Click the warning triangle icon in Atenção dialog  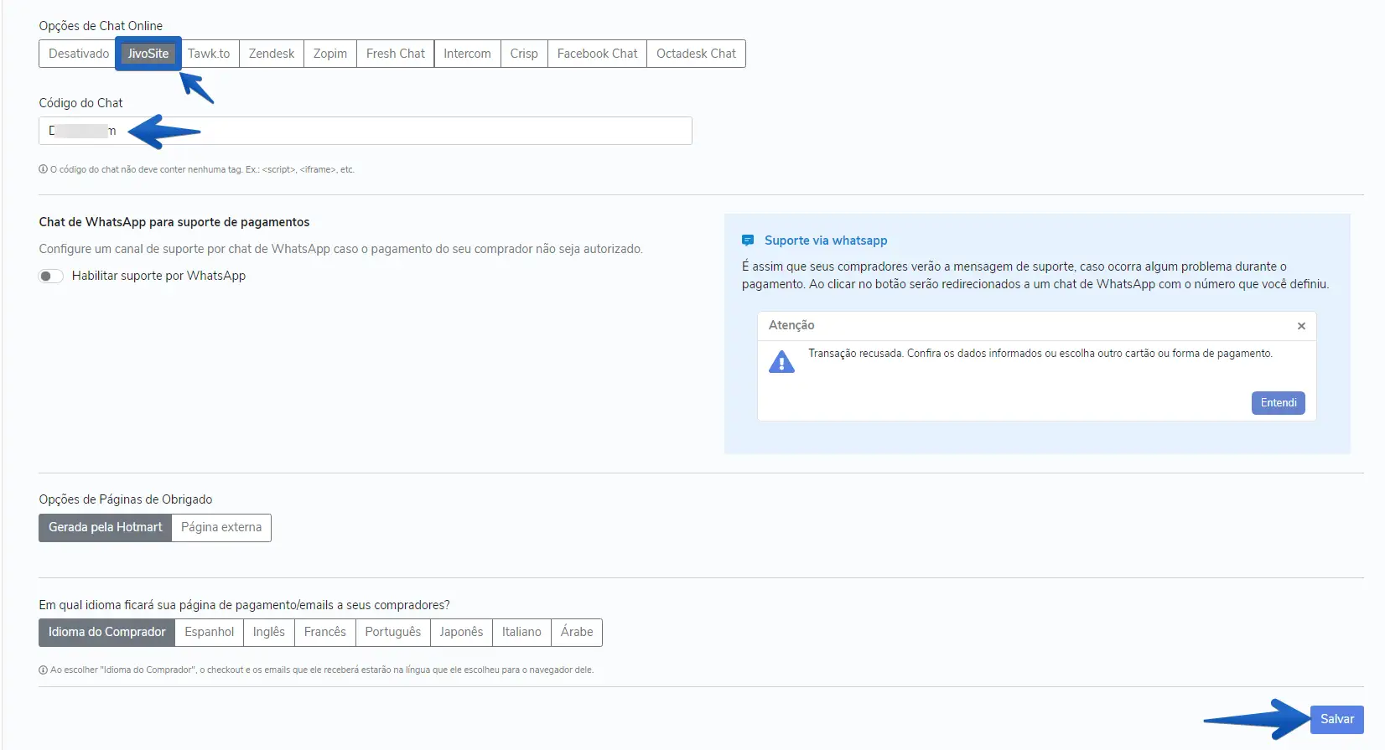point(781,362)
